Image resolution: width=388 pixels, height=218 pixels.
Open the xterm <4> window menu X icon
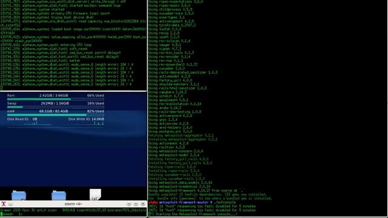[4, 204]
